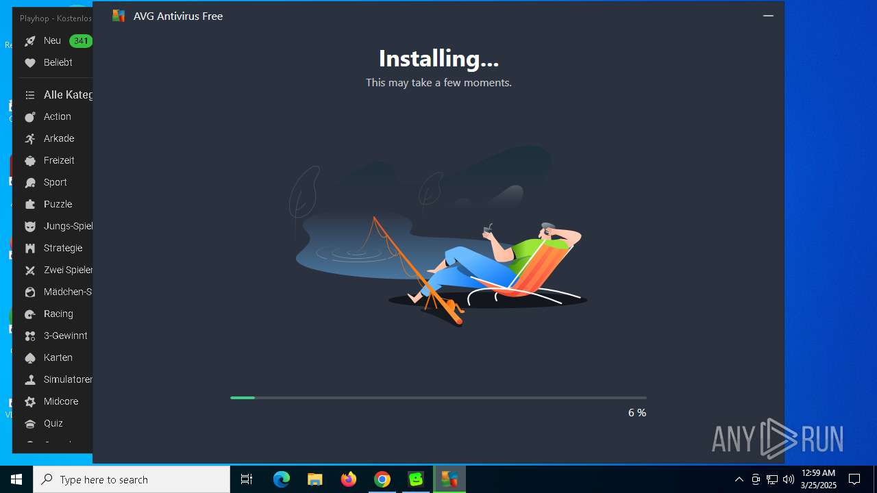Click the Beliebt heart icon
The height and width of the screenshot is (493, 877).
click(x=30, y=63)
